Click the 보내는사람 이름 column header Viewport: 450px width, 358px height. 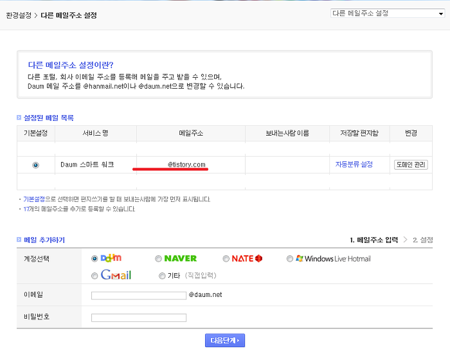287,133
